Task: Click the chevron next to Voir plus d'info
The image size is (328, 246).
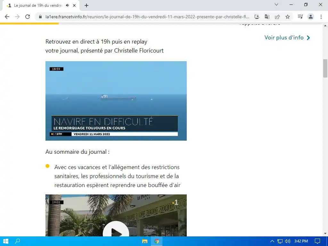Action: (x=308, y=38)
